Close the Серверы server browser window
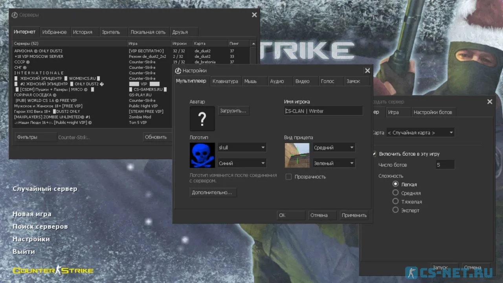The image size is (503, 283). click(x=254, y=15)
